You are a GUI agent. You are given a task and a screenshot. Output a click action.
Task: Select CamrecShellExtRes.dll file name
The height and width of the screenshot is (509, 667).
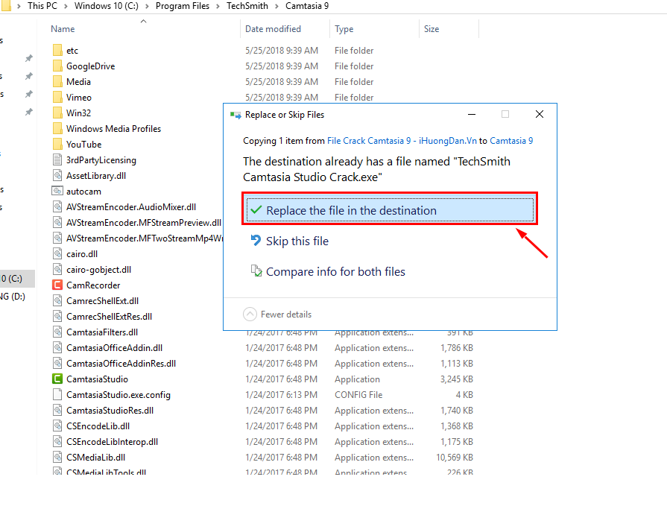[109, 317]
